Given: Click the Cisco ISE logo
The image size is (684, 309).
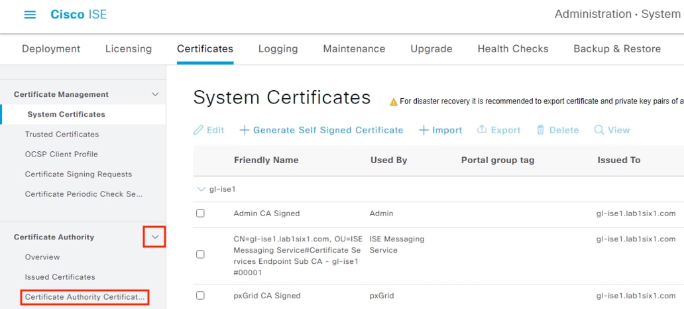Looking at the screenshot, I should (x=78, y=15).
